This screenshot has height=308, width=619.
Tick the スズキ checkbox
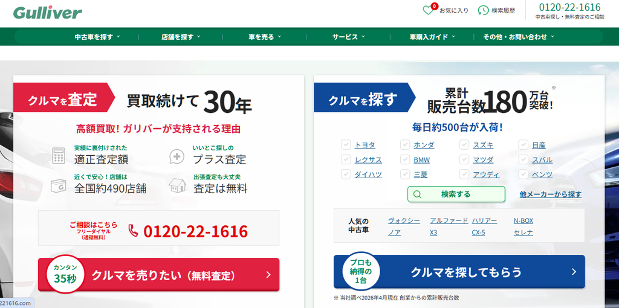(x=464, y=145)
